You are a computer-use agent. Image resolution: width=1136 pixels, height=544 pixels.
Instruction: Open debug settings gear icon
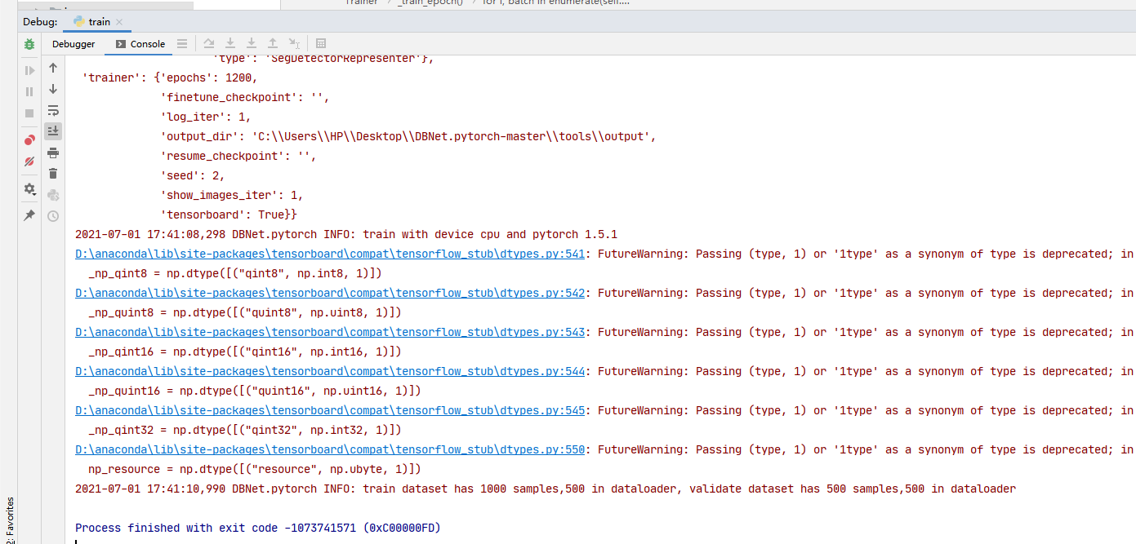coord(29,188)
